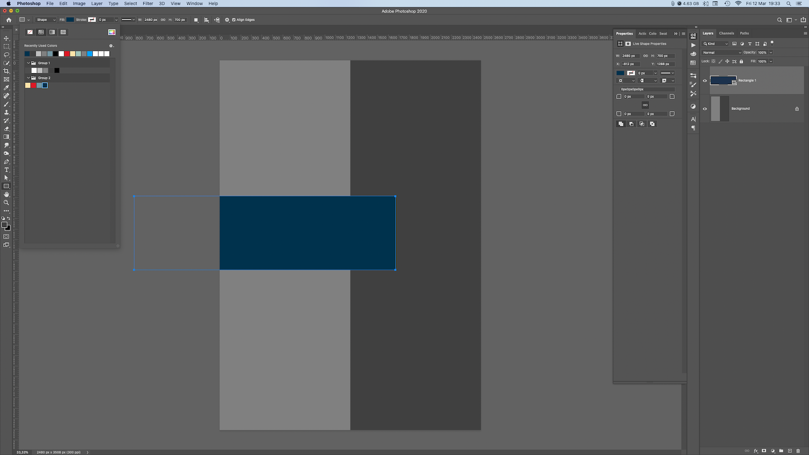The image size is (809, 455).
Task: Switch to the Channels tab
Action: click(726, 33)
